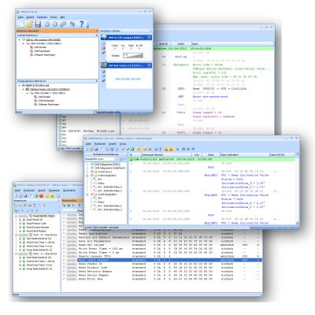
Task: Click the New document icon in top window
Action: (x=21, y=24)
